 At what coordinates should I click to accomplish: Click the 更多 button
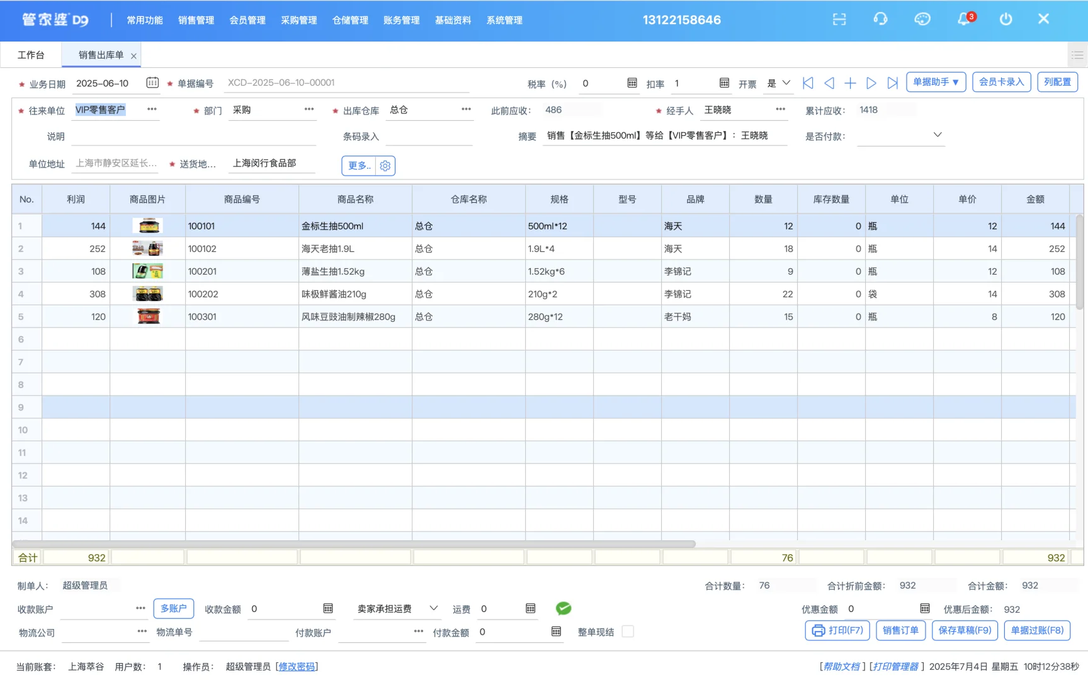pos(360,166)
